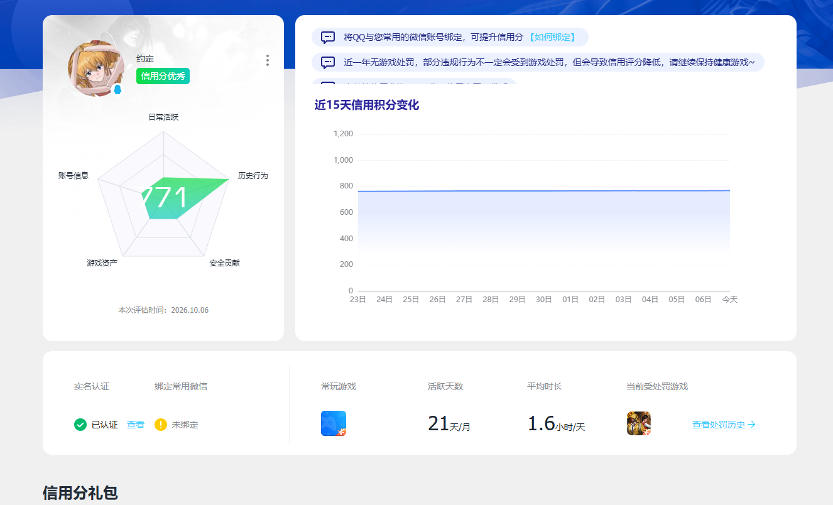
Task: Click the user avatar picture
Action: pos(95,68)
